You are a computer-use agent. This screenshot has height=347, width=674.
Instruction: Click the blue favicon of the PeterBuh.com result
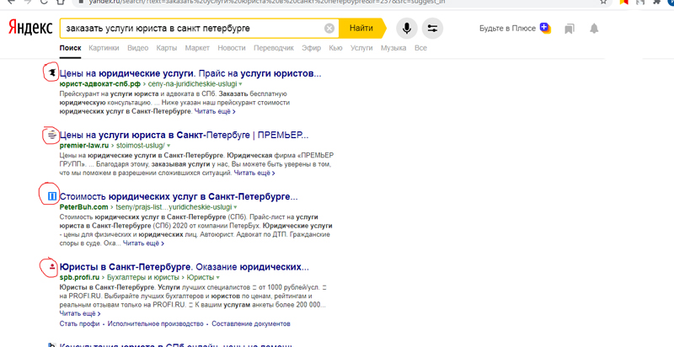[52, 197]
